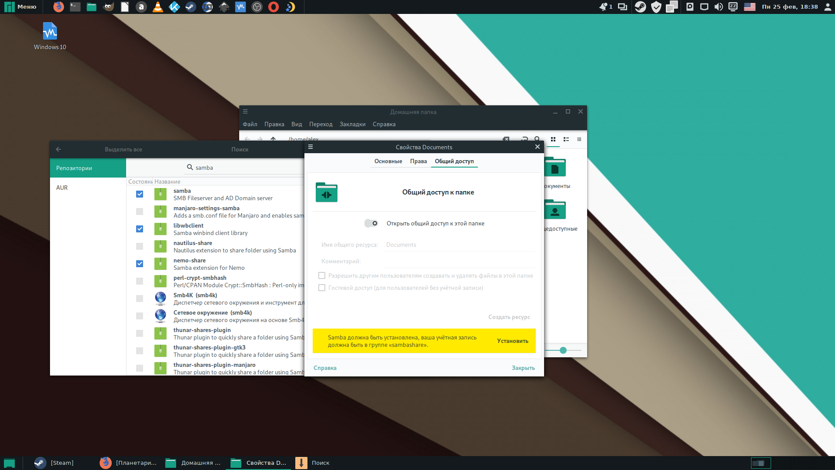Toggle 'Открыть общий доступ к этой папке' switch
Image resolution: width=835 pixels, height=470 pixels.
point(371,223)
